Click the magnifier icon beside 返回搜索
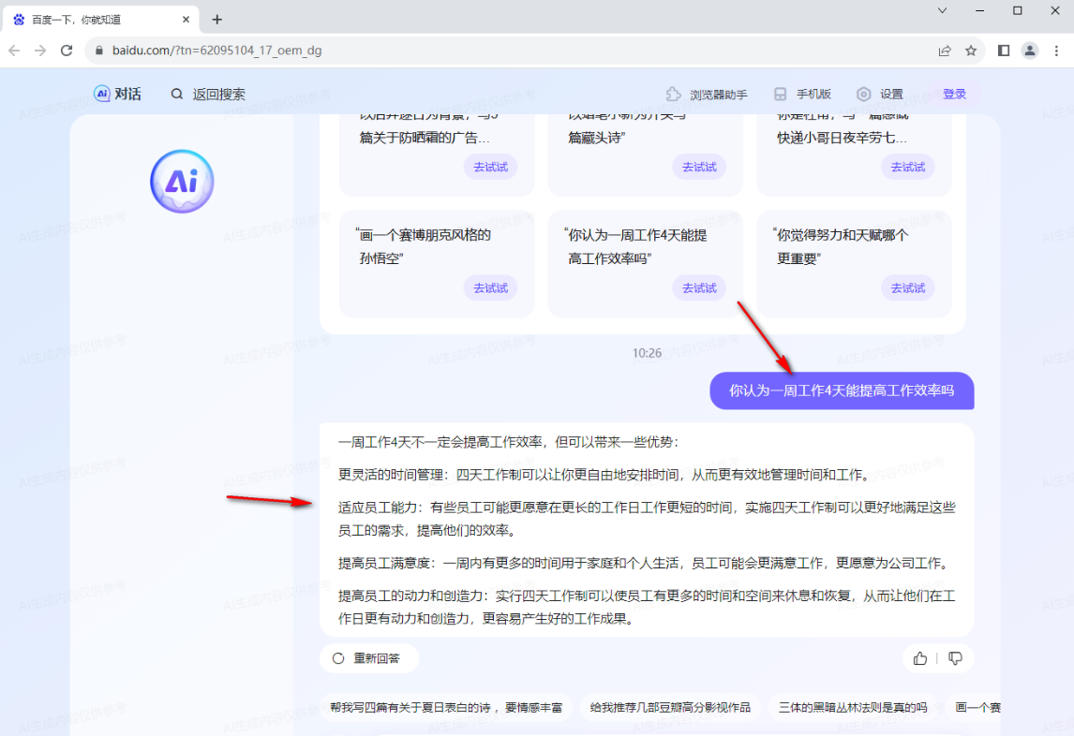Screen dimensions: 1074x736 (177, 94)
